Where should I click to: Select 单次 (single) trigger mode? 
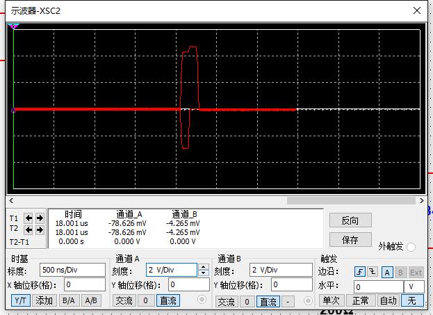[332, 300]
